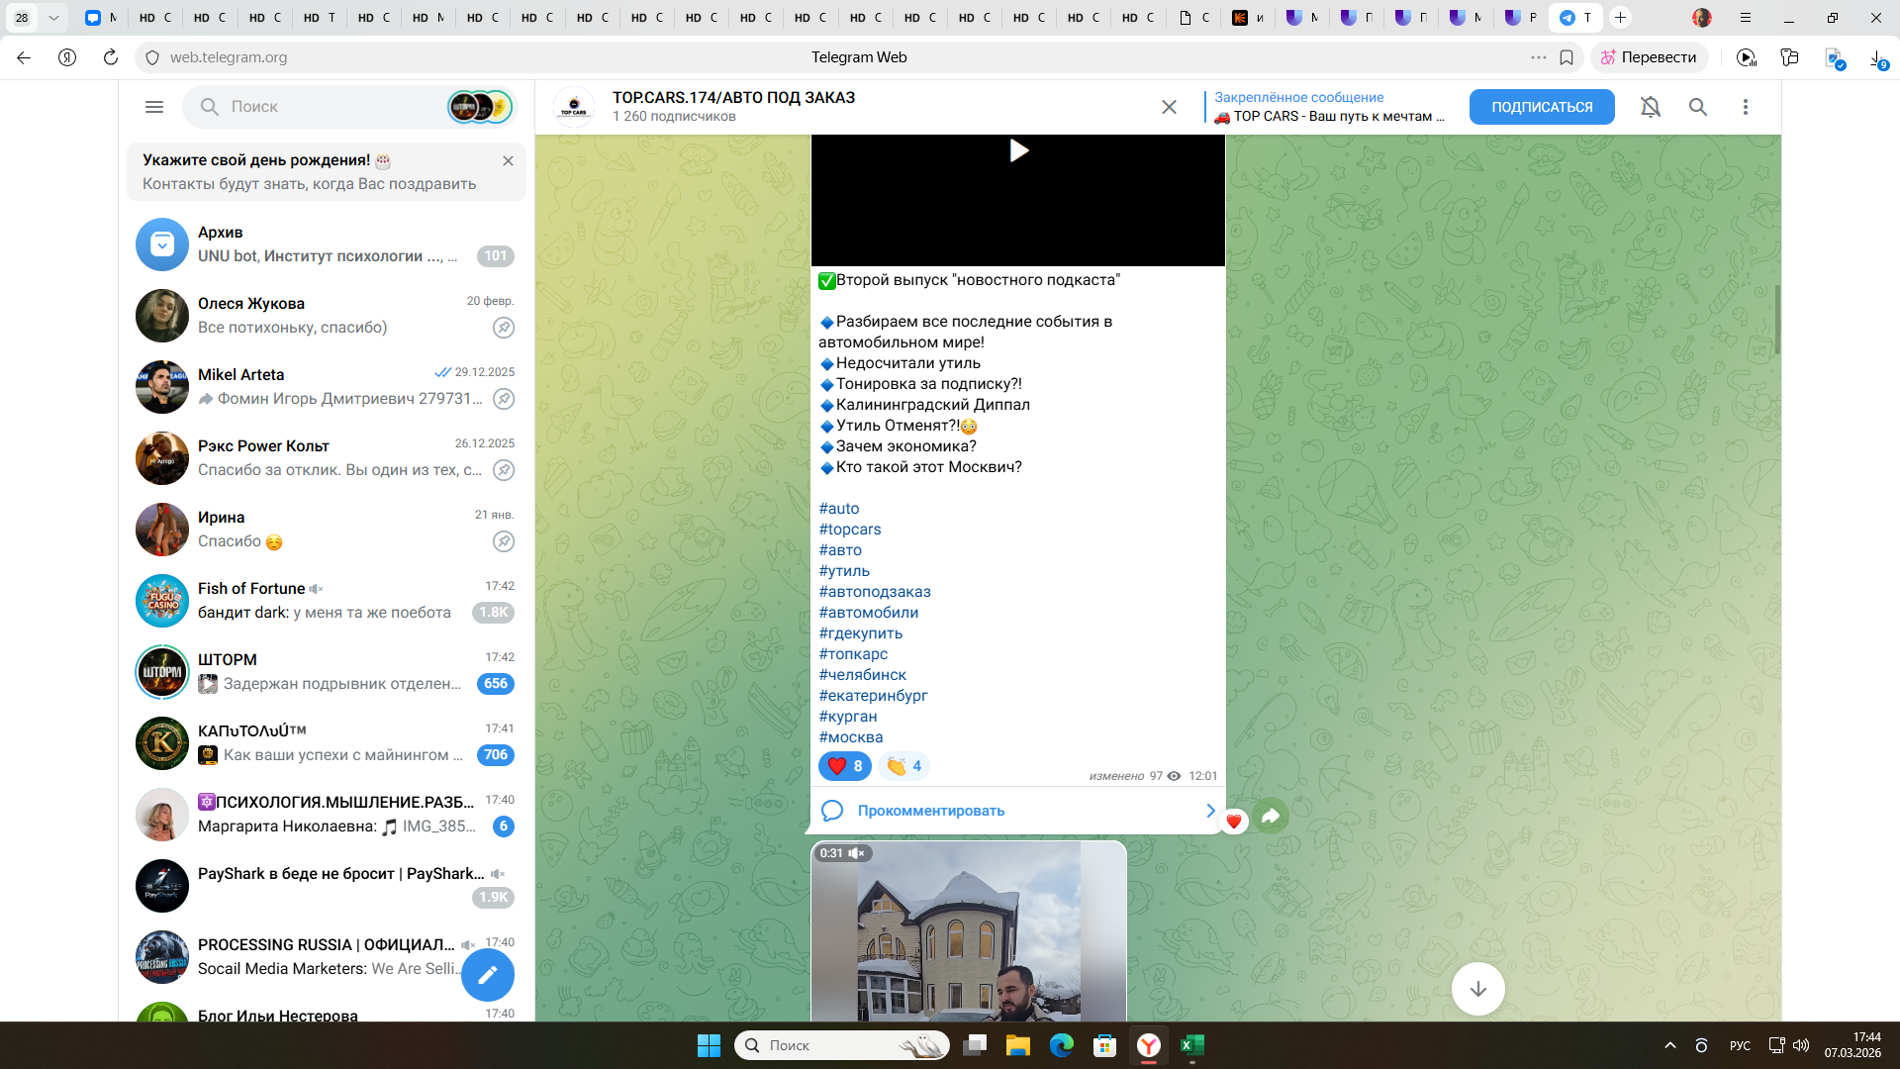This screenshot has height=1069, width=1900.
Task: Open ШТОРМ channel chat
Action: point(327,672)
